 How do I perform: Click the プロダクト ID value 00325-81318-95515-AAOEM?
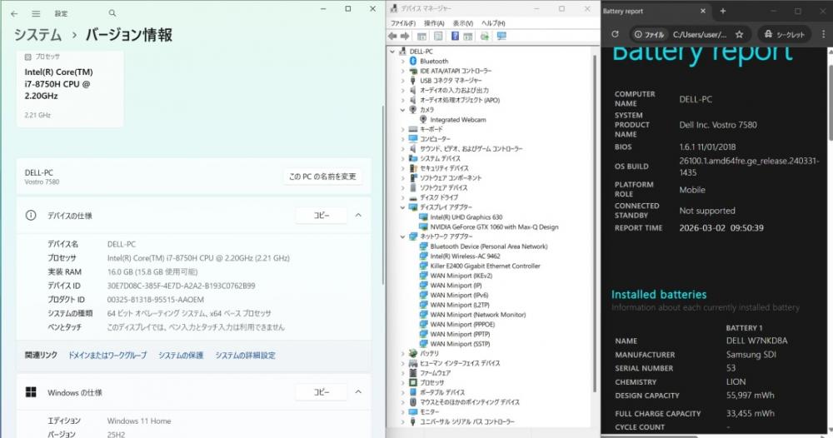pos(155,300)
